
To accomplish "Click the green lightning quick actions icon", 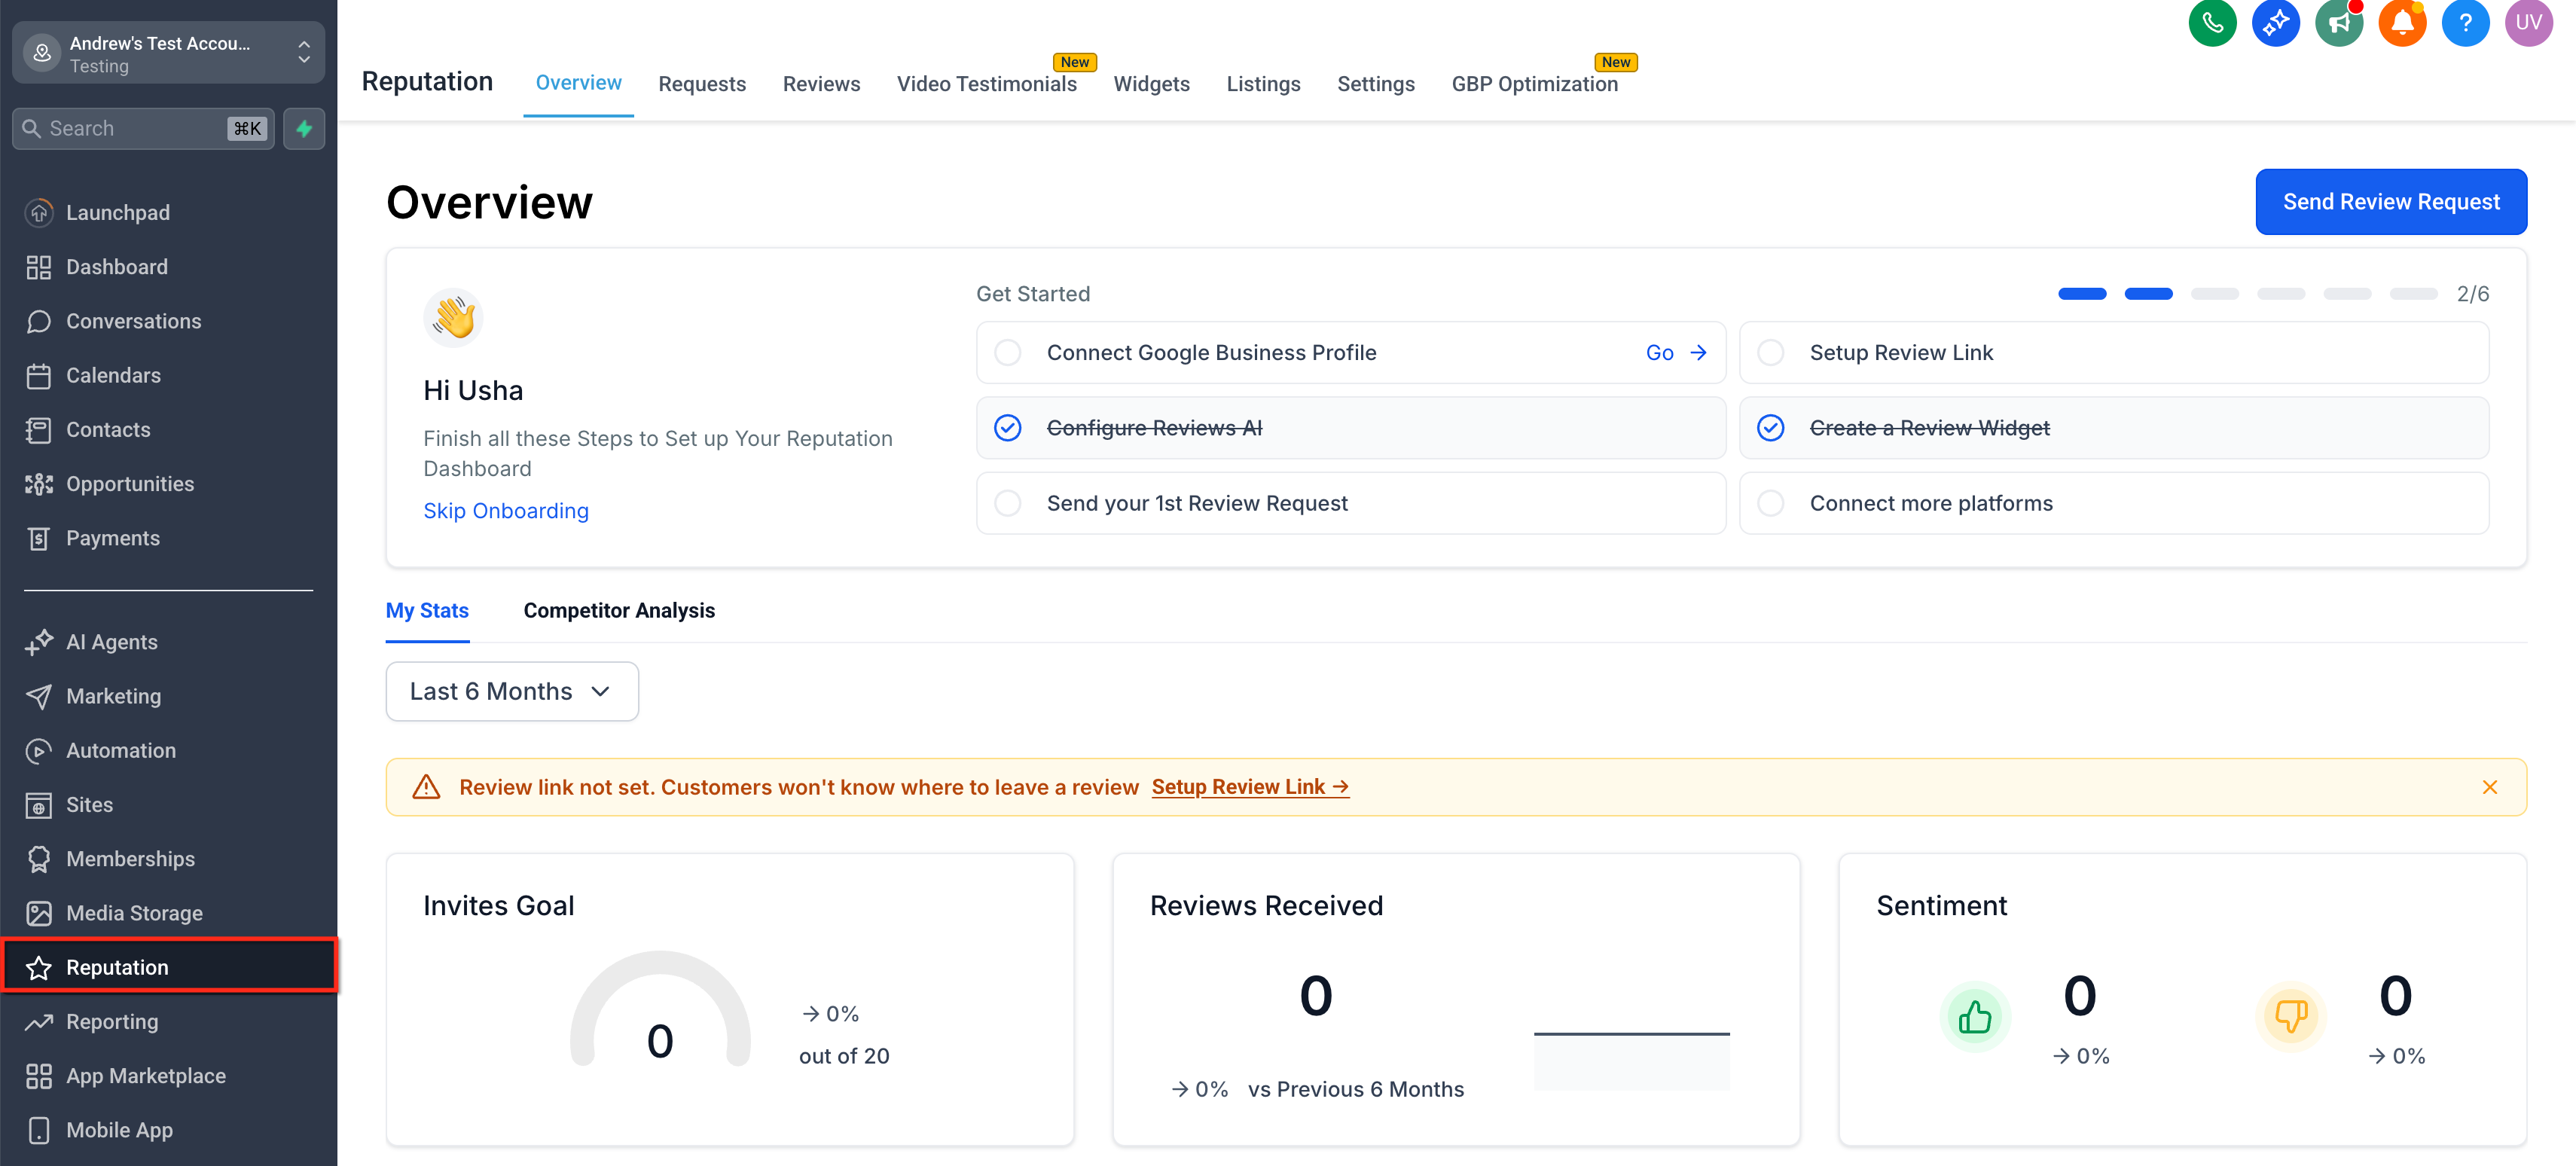I will 304,129.
